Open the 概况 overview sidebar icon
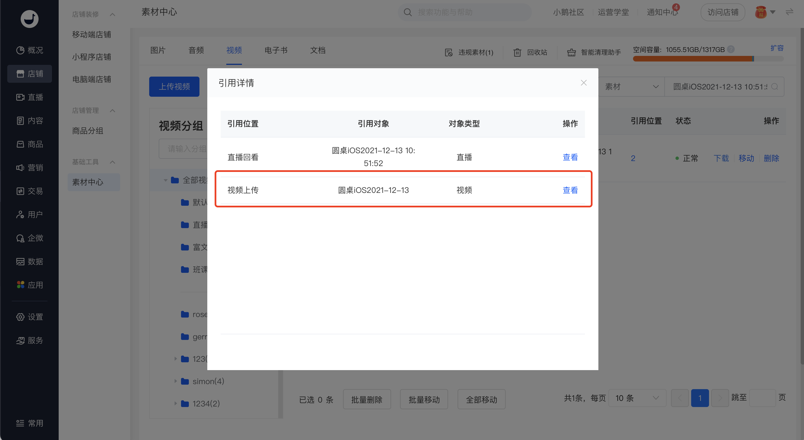The height and width of the screenshot is (440, 804). coord(20,50)
